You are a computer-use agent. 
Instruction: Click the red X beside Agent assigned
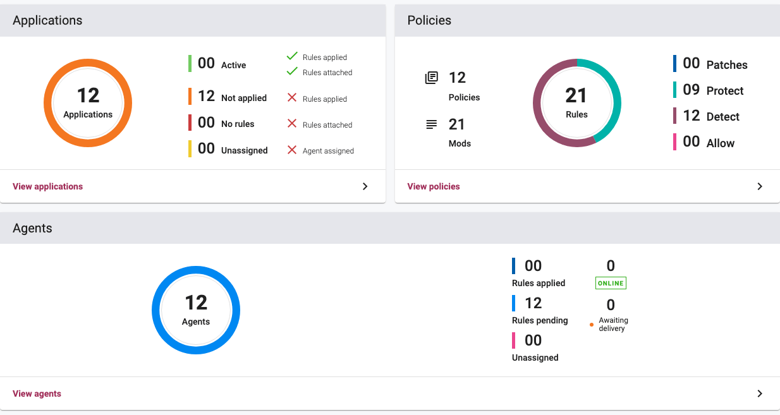(292, 150)
